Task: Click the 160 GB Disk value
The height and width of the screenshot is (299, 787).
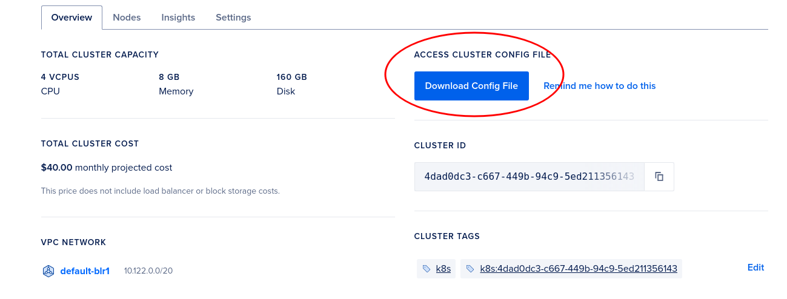Action: pyautogui.click(x=291, y=77)
